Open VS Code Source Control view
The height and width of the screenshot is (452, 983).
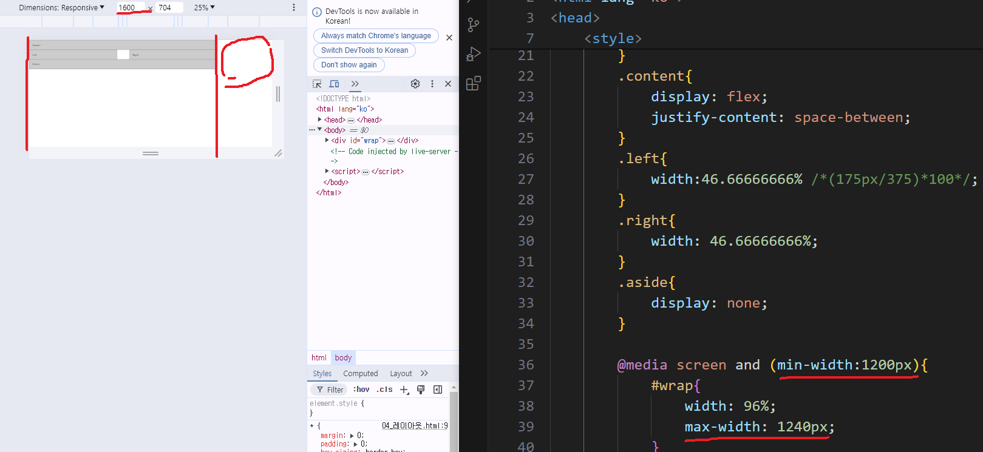tap(474, 25)
